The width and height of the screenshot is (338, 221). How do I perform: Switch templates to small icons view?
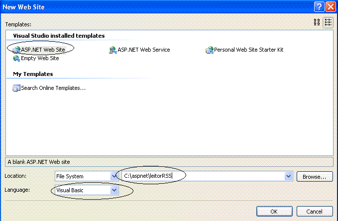click(x=328, y=22)
